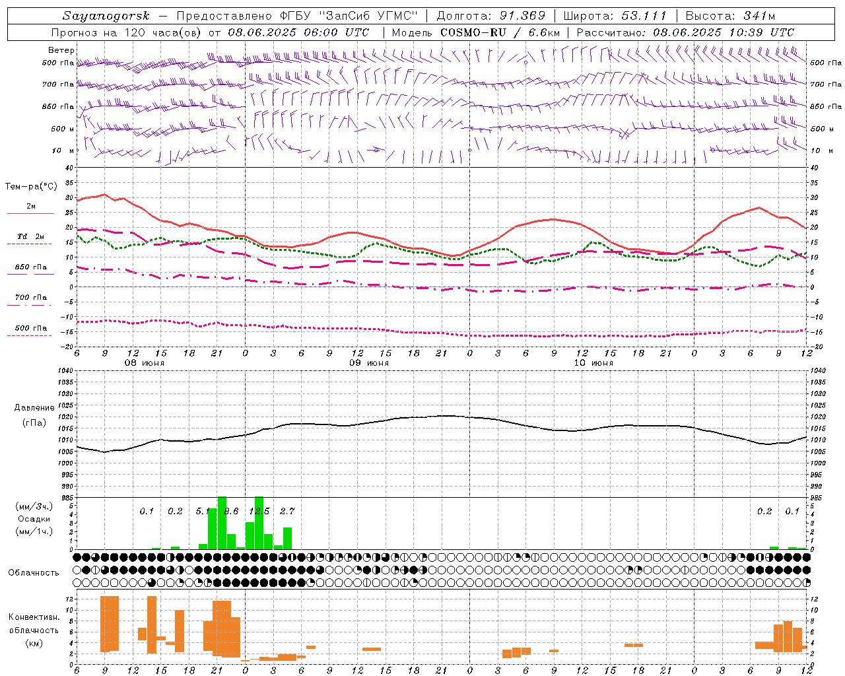Click the 10 июня date label
845x676 pixels.
[x=593, y=363]
